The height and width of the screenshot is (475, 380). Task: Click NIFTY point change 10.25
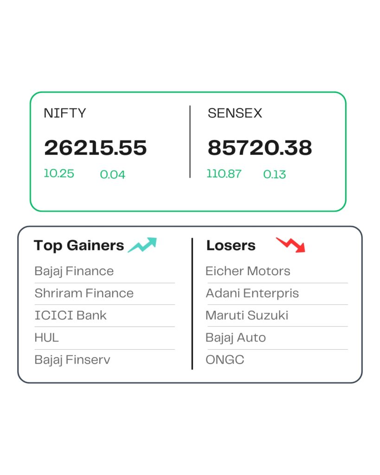(59, 173)
